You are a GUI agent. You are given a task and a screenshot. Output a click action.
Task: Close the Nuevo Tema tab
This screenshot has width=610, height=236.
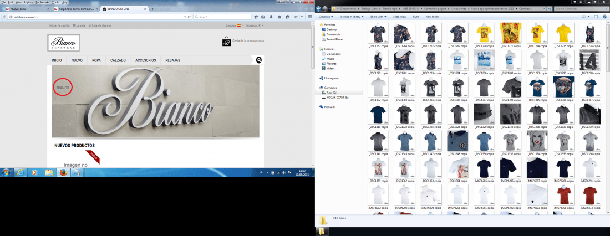tap(48, 8)
